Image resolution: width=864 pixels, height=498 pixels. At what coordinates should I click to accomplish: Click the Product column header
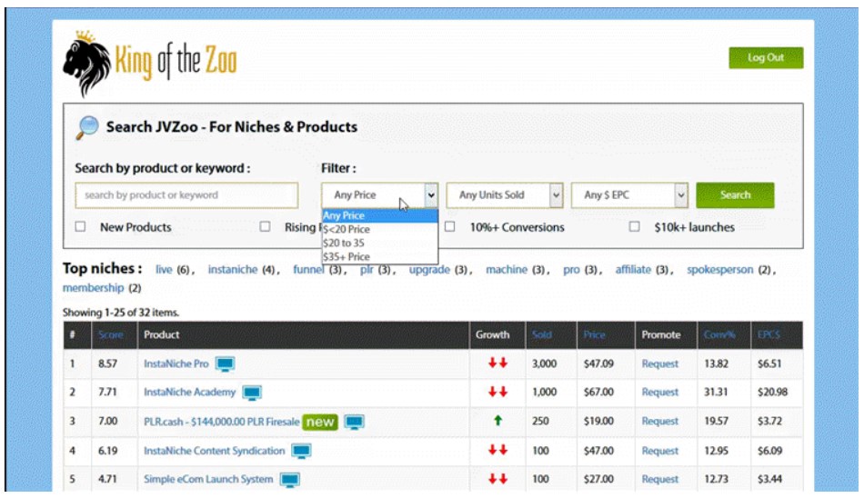[162, 335]
